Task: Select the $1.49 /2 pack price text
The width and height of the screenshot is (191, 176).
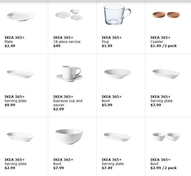Action: pyautogui.click(x=163, y=46)
